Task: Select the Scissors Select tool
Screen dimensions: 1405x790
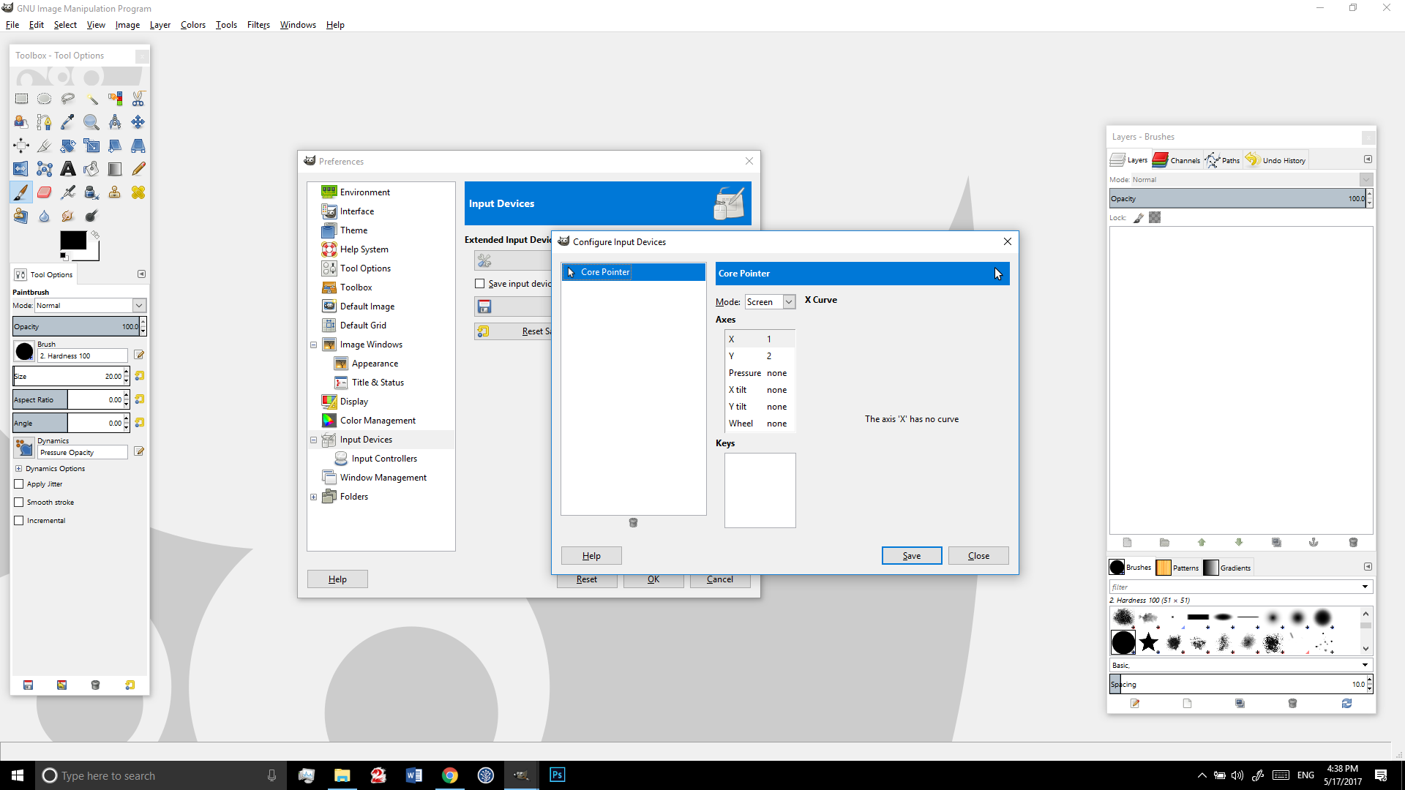Action: tap(138, 99)
